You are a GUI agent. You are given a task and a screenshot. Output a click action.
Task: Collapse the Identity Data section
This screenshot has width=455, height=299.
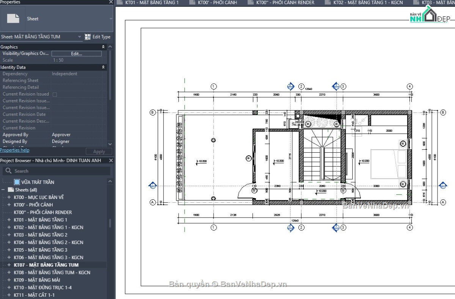pyautogui.click(x=103, y=67)
